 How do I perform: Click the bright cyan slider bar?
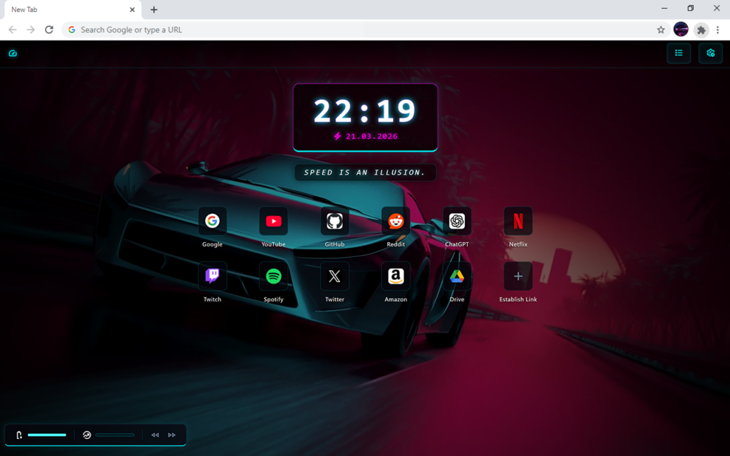(x=47, y=435)
